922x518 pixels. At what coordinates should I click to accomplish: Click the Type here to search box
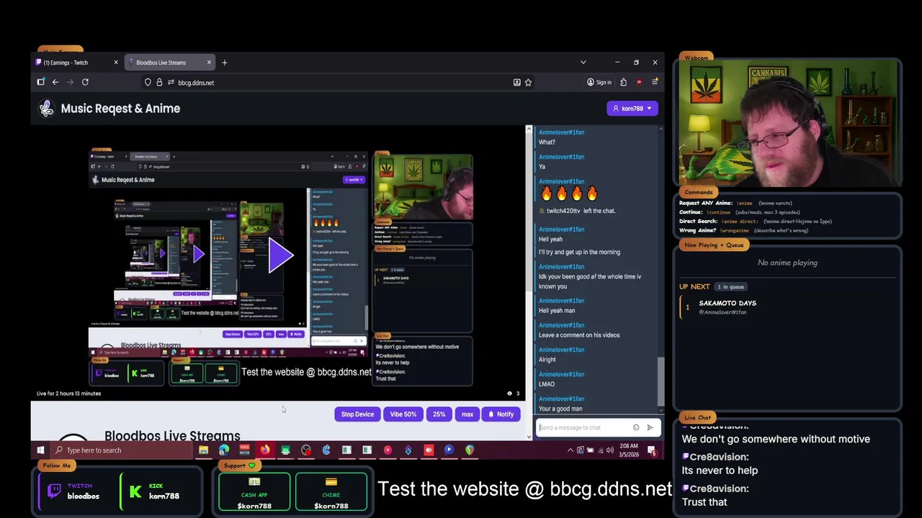pos(122,450)
